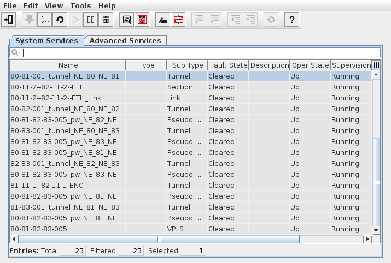
Task: Click the undo arrow toolbar icon
Action: point(60,20)
